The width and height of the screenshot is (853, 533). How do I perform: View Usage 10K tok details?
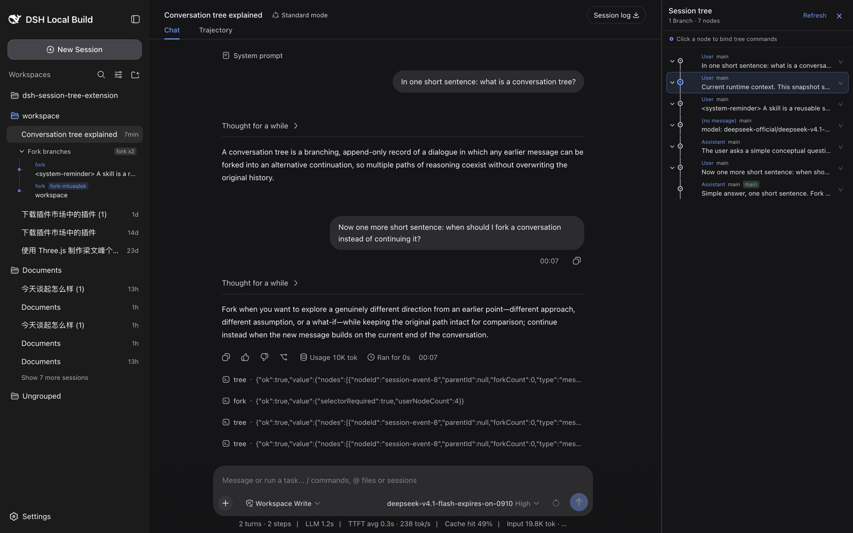click(x=328, y=357)
